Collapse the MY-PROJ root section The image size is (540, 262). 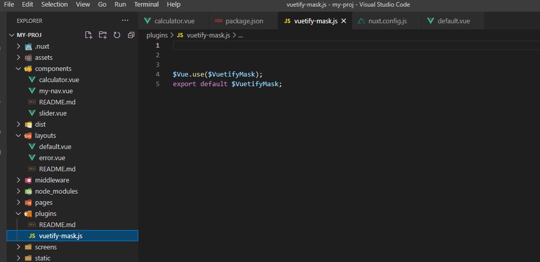12,35
